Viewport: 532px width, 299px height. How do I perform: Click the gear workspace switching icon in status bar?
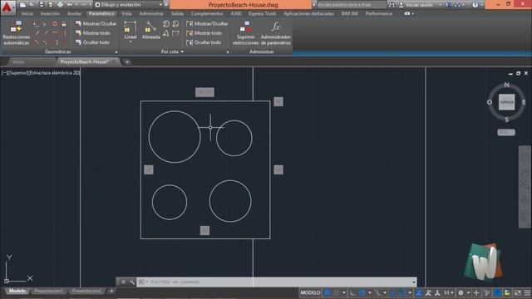point(461,292)
